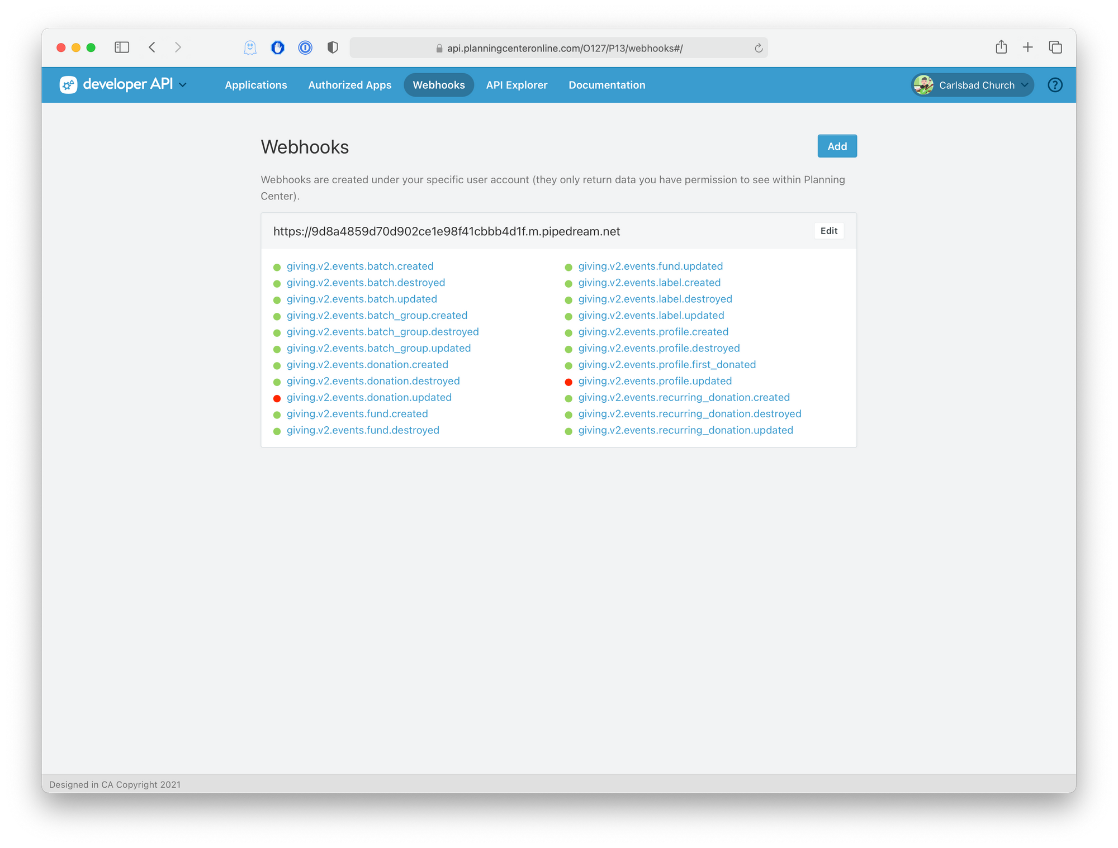Click the privacy shield icon

[x=333, y=48]
